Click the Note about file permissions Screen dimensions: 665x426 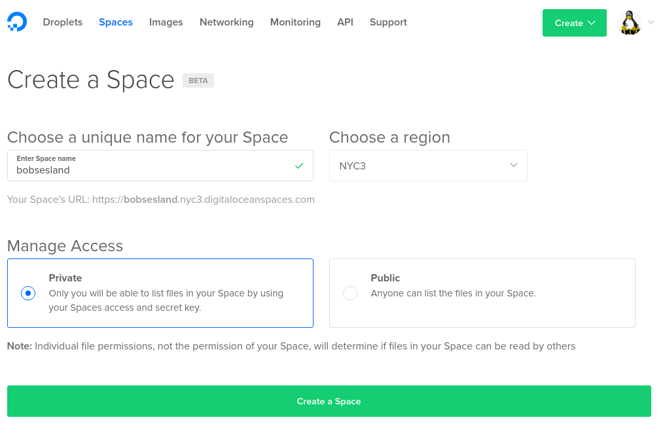point(291,346)
